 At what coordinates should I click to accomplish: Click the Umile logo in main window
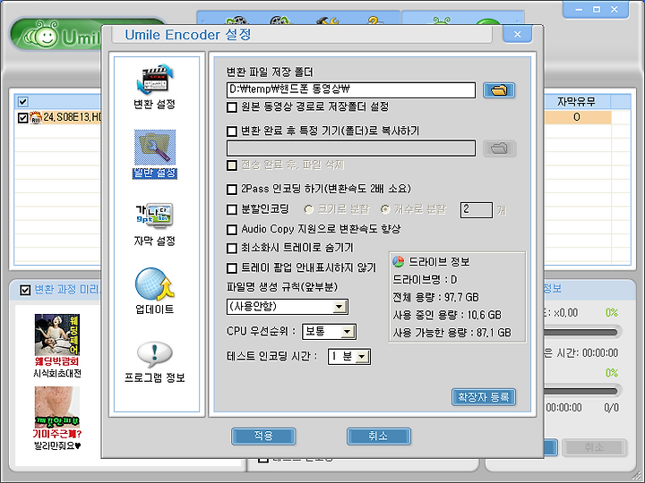[x=57, y=36]
